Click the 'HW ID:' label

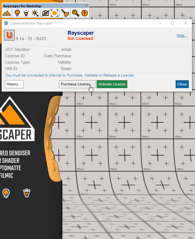tap(12, 69)
